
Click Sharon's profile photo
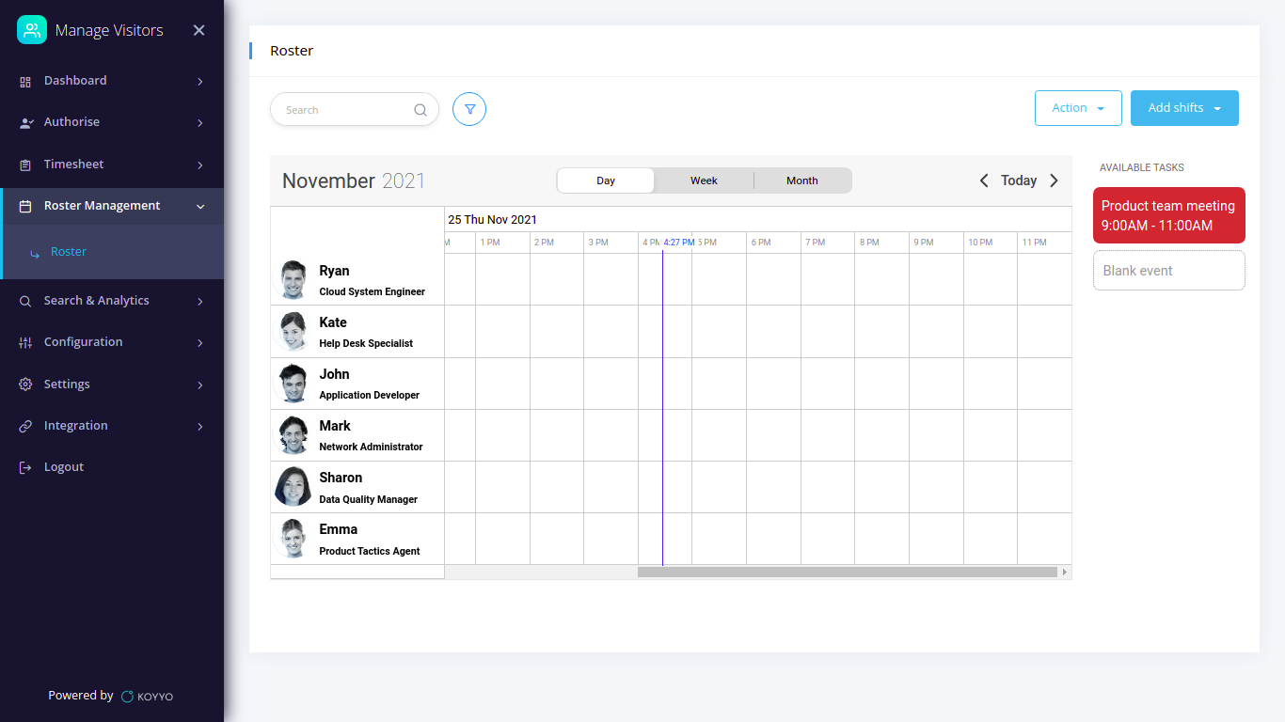(x=293, y=487)
